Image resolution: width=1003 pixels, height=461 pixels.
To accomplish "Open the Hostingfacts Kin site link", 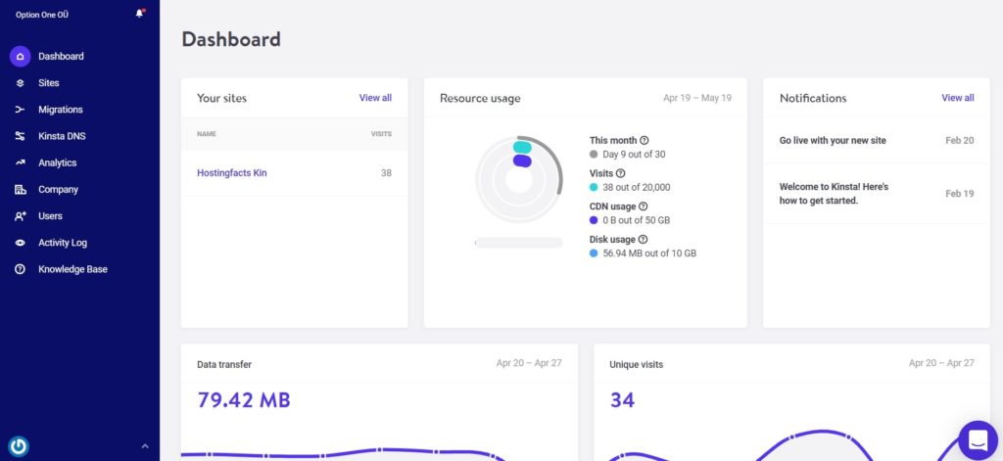I will click(x=232, y=173).
